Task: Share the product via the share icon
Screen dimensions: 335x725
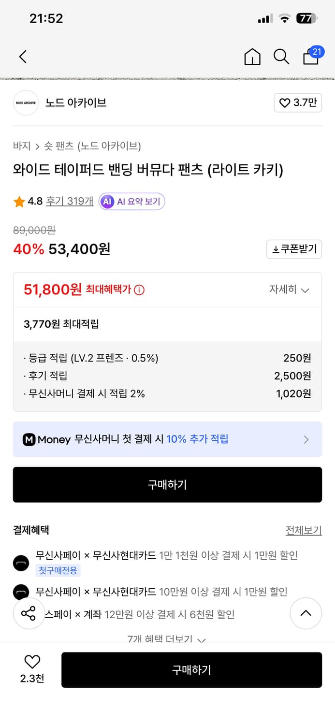Action: pos(29,613)
